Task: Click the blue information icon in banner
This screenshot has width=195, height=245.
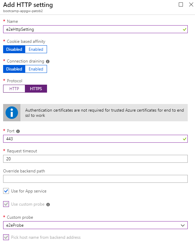Action: click(12, 113)
